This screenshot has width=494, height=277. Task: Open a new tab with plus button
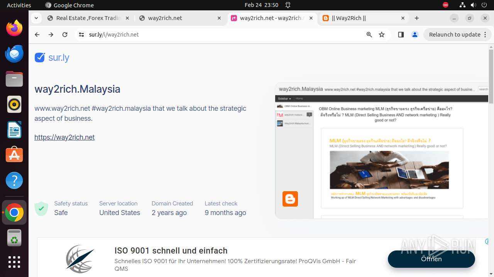pos(417,18)
